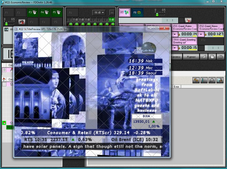Click the video-off icon with the red cross
This screenshot has height=169, width=227.
(22, 22)
